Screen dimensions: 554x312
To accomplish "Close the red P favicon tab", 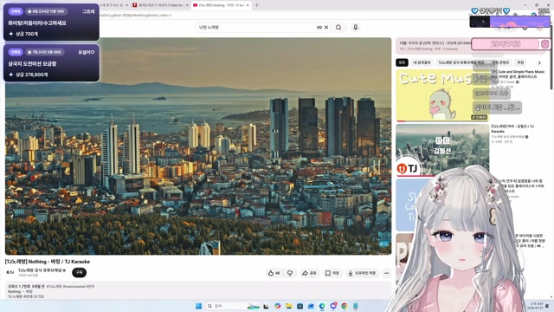I will [x=187, y=5].
